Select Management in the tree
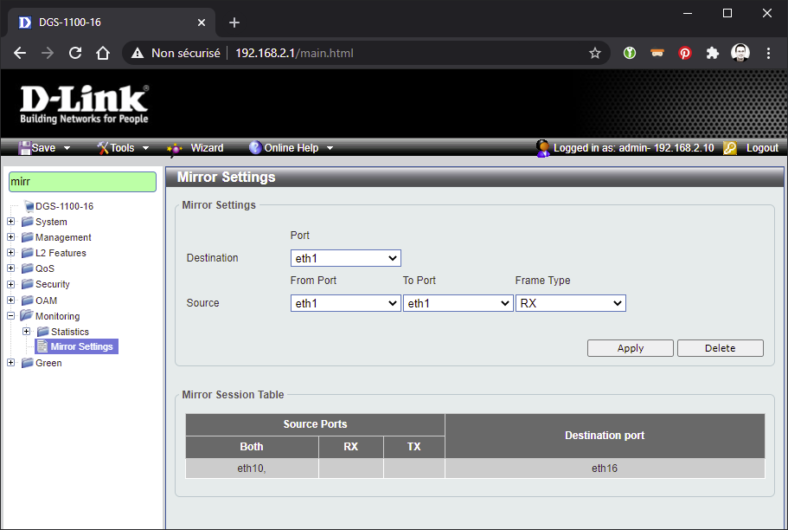 point(63,237)
